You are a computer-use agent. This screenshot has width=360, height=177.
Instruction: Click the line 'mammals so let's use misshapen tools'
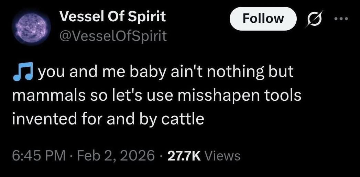pyautogui.click(x=156, y=96)
